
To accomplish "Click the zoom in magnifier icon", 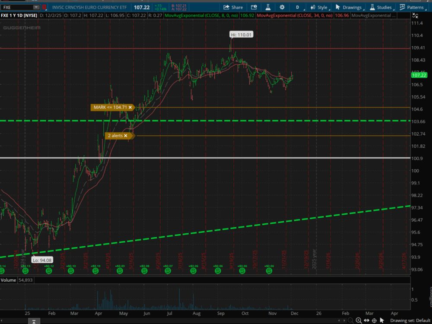I will point(359,320).
